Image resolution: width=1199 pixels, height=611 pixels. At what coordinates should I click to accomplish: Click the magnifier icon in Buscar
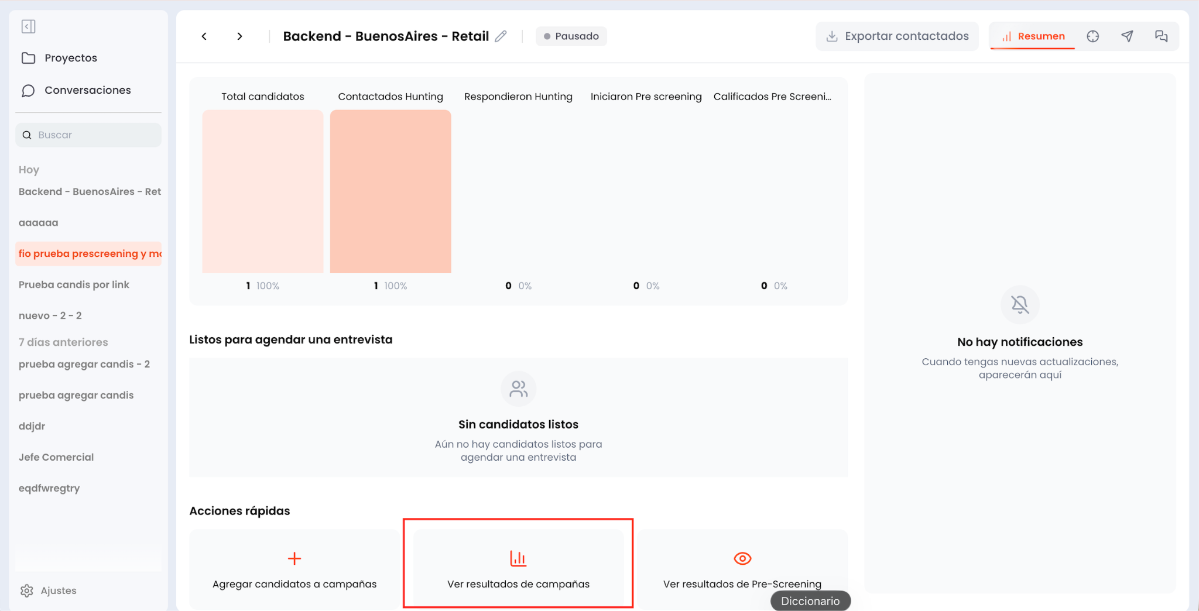click(27, 135)
